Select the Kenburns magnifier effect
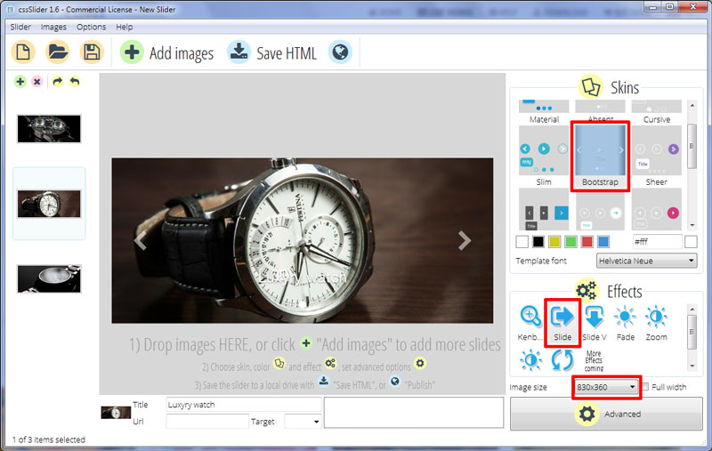 530,317
